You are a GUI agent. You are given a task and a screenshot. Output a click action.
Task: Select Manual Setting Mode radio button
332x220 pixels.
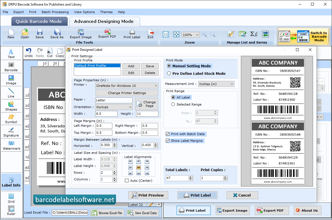click(x=169, y=66)
